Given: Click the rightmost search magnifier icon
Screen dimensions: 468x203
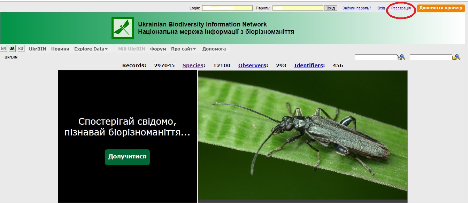Looking at the screenshot, I should click(x=457, y=57).
